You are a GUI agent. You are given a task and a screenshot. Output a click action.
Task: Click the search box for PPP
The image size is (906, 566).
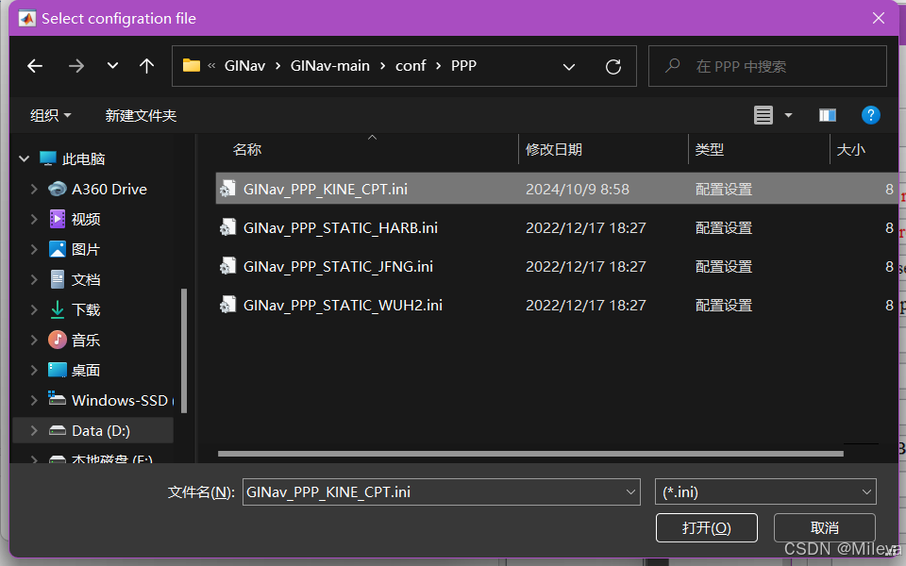tap(767, 66)
